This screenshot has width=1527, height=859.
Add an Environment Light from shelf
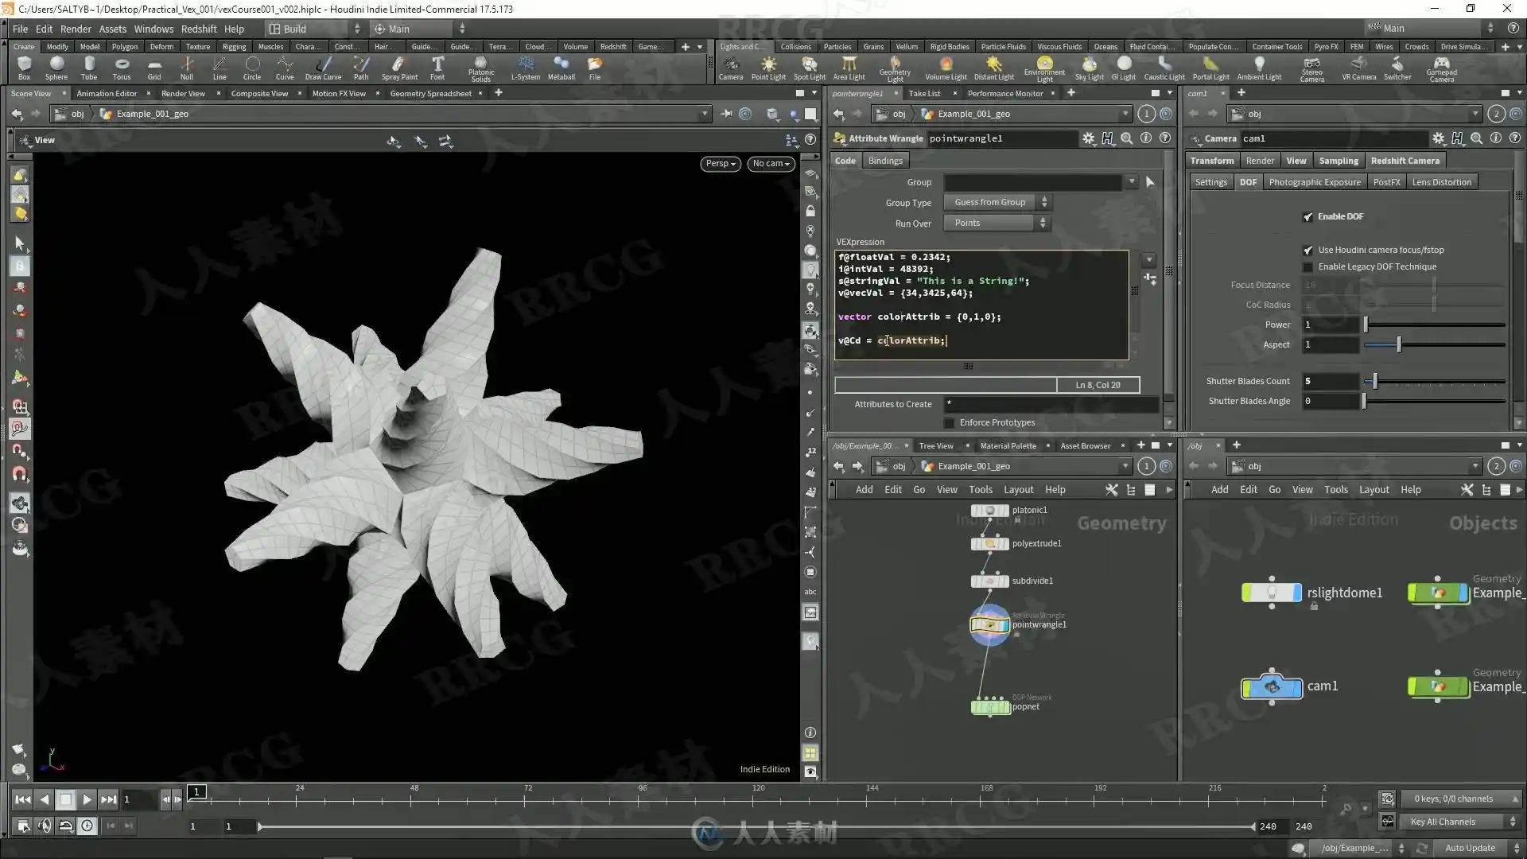click(1044, 69)
